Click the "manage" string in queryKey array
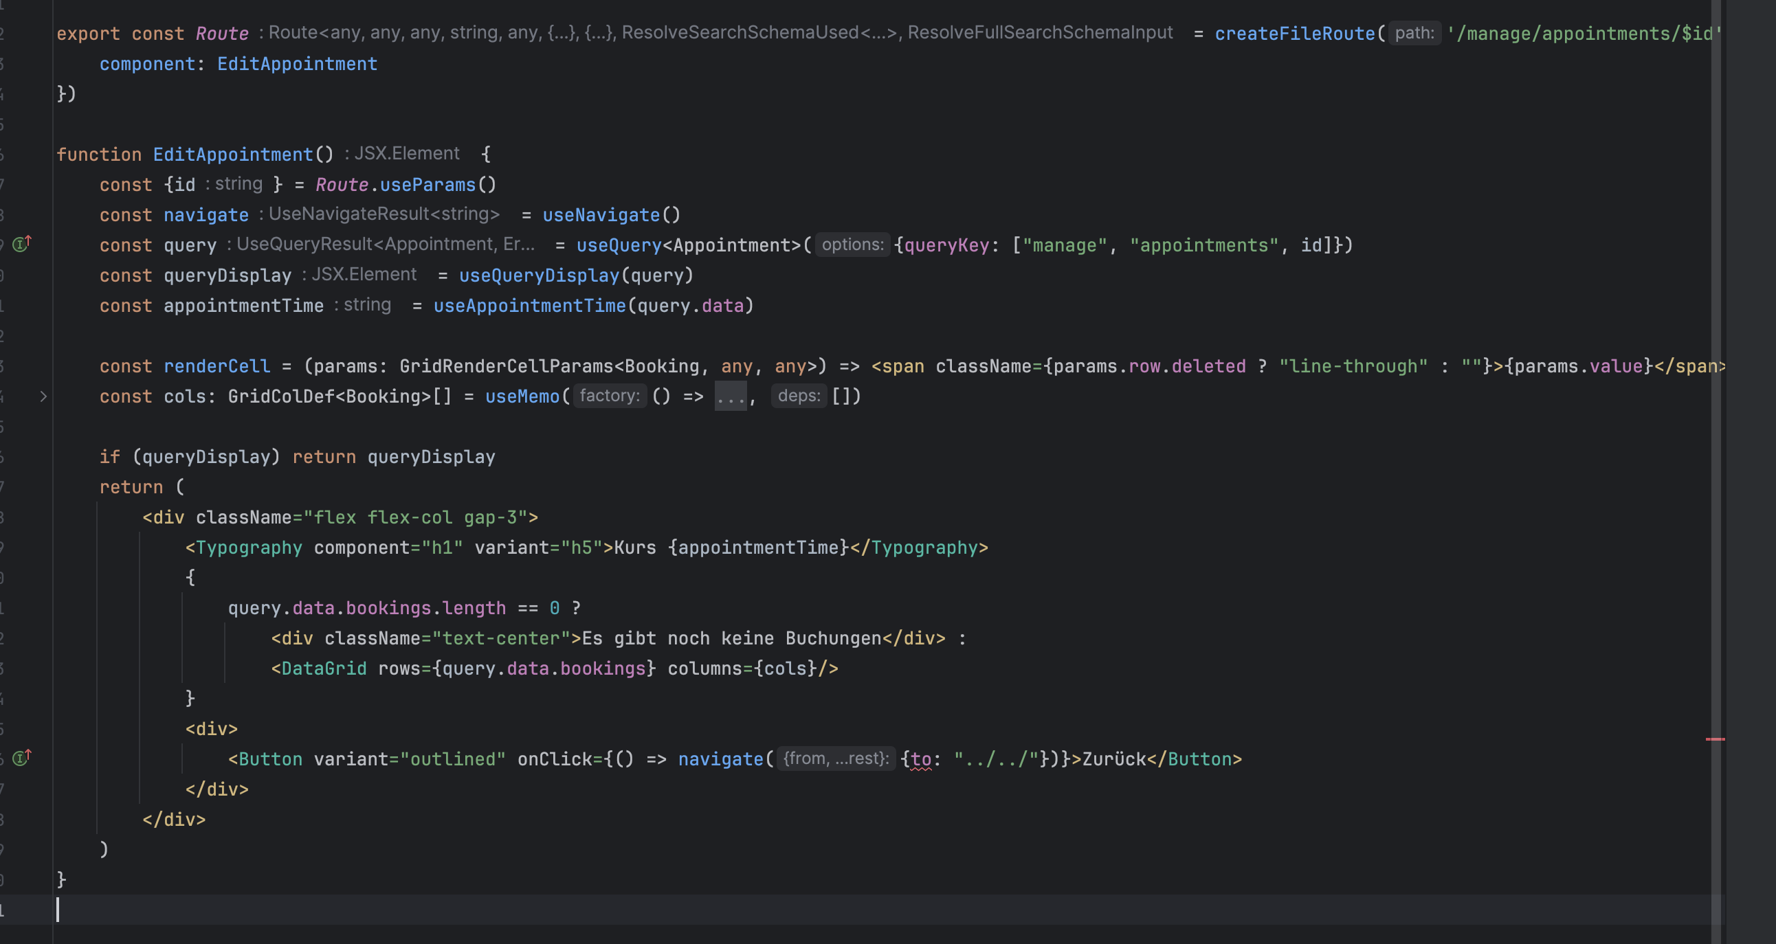The width and height of the screenshot is (1776, 944). (1065, 245)
